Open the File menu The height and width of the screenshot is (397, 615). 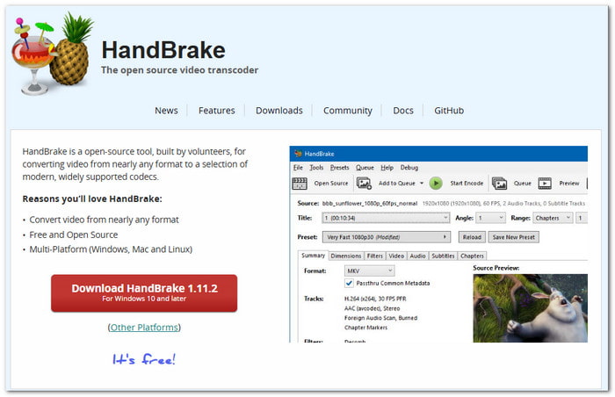pos(298,168)
